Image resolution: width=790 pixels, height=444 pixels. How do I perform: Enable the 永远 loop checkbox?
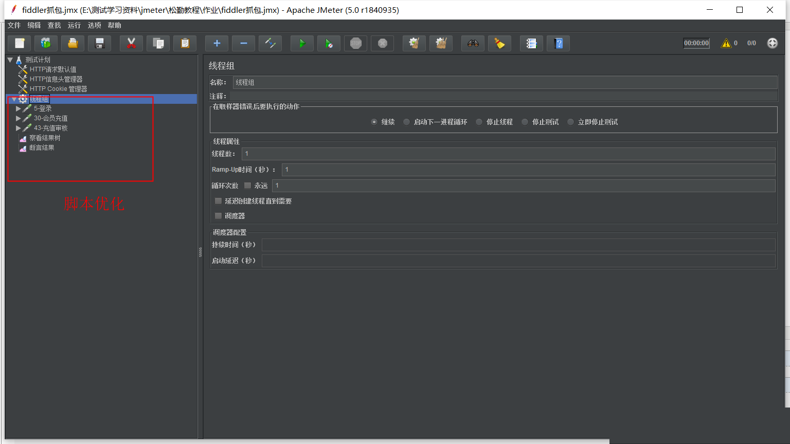[x=248, y=186]
